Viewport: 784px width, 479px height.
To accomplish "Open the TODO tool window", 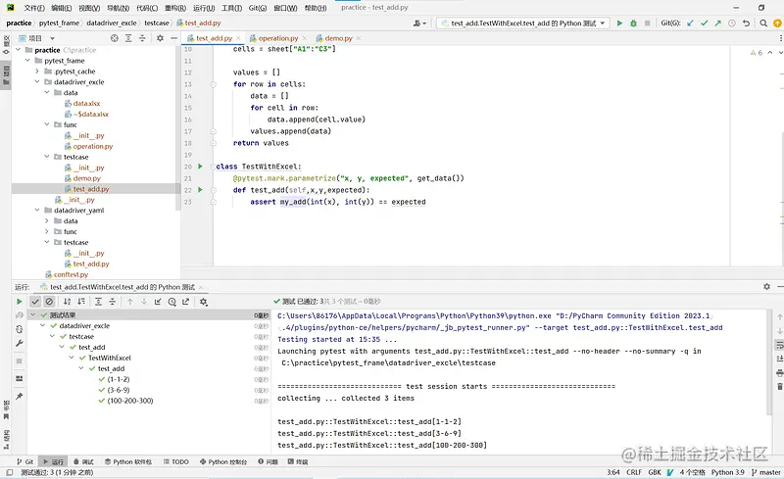I will pyautogui.click(x=176, y=461).
